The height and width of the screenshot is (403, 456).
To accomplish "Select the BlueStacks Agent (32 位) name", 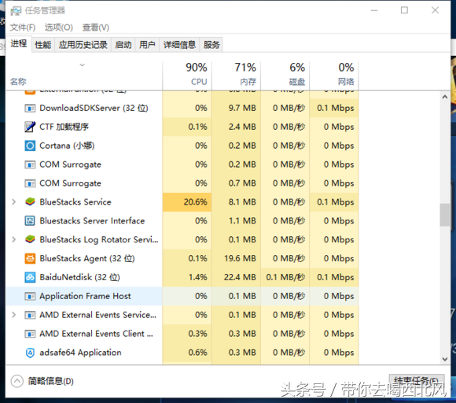I will coord(87,259).
